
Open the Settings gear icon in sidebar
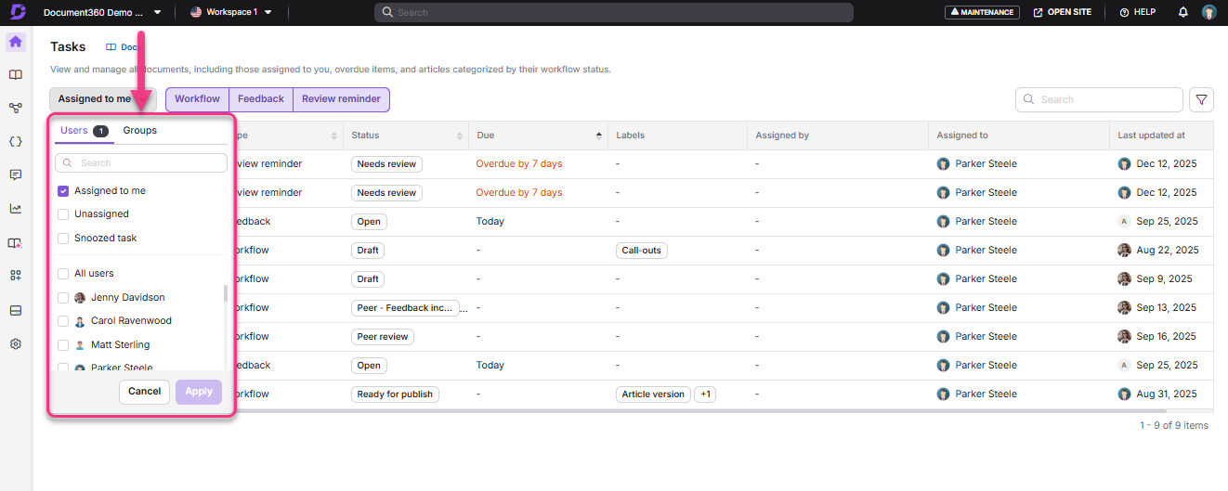[x=16, y=343]
